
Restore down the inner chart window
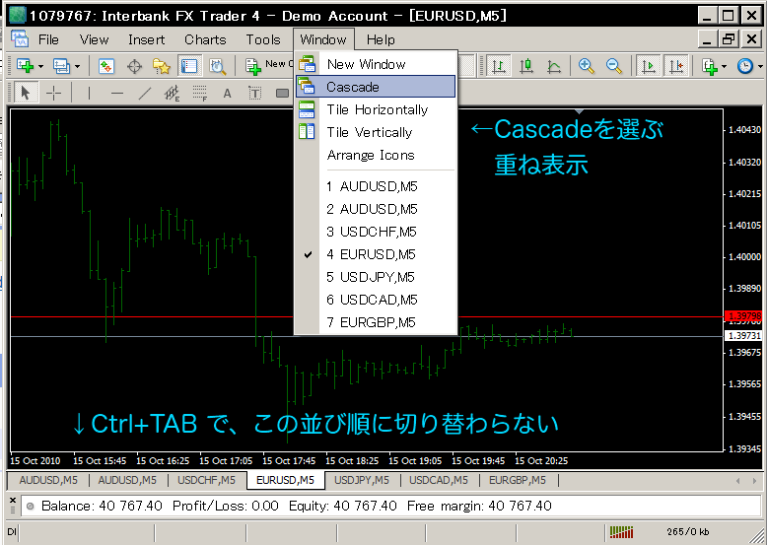pos(729,39)
